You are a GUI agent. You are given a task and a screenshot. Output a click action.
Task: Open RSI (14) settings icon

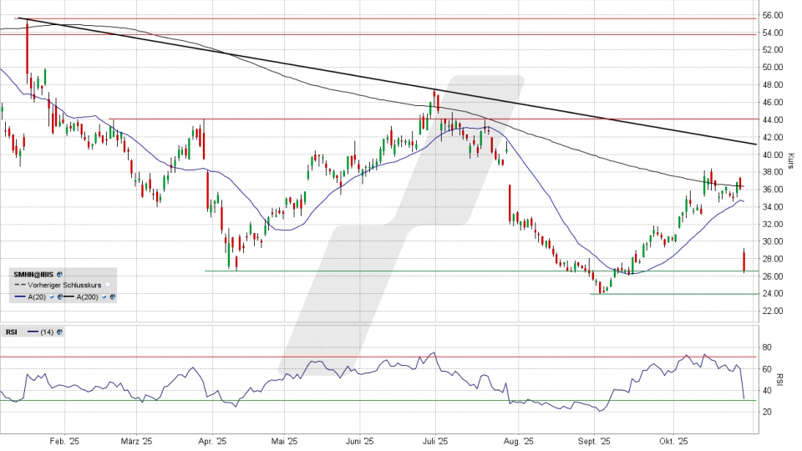59,332
